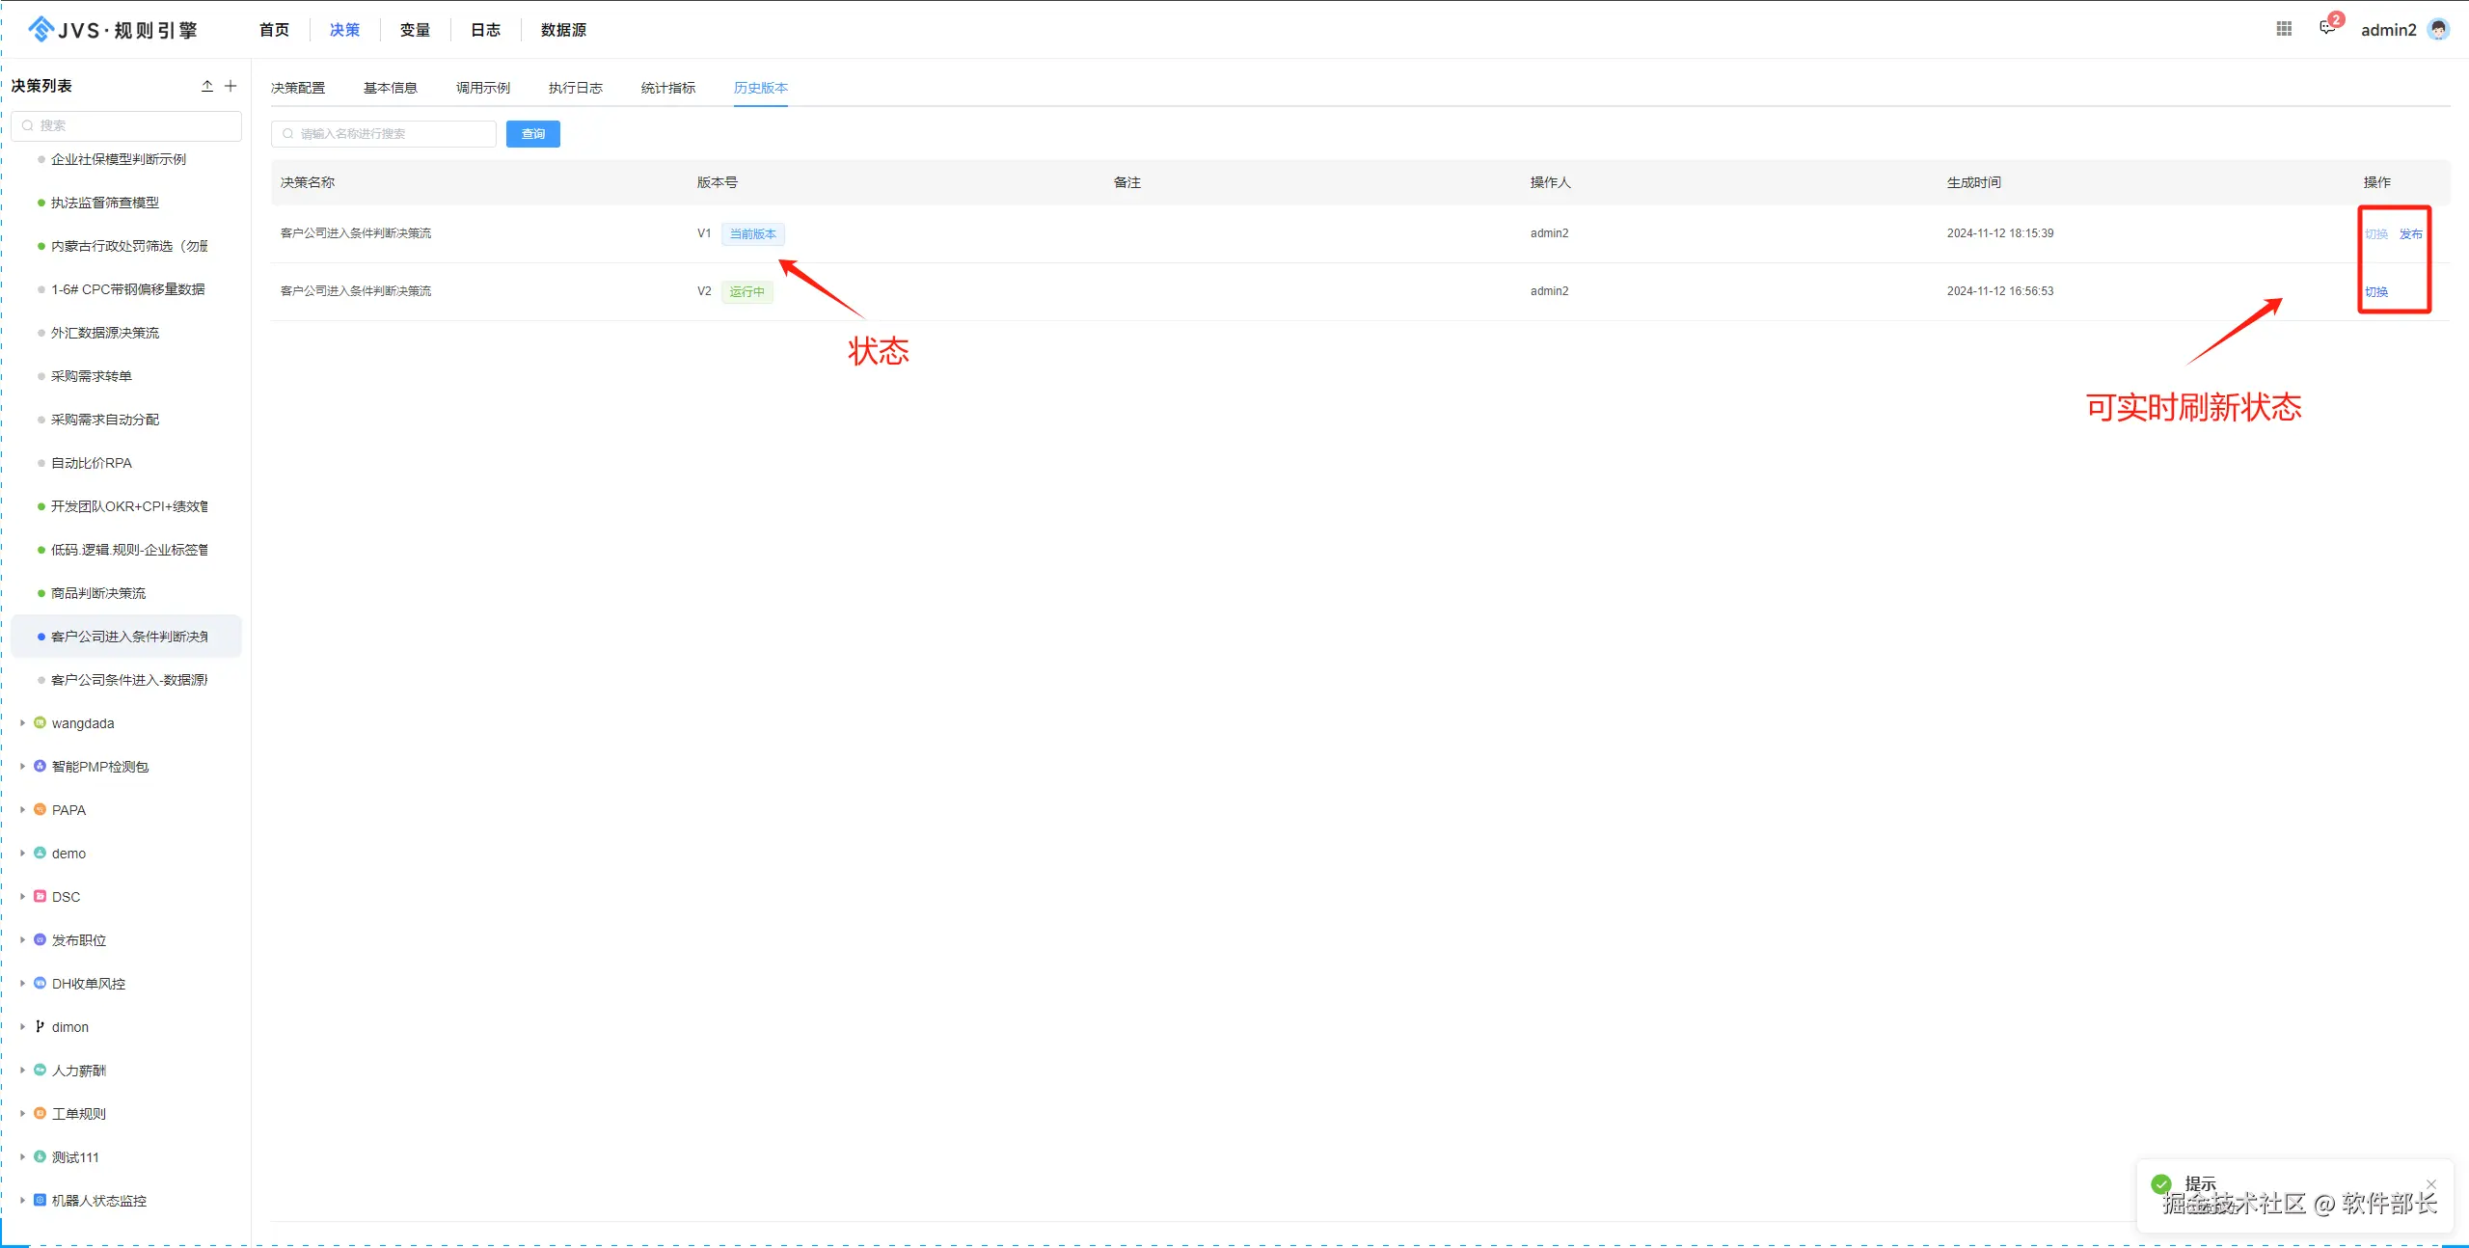Expand the DSC tree group
The width and height of the screenshot is (2469, 1248).
[22, 897]
